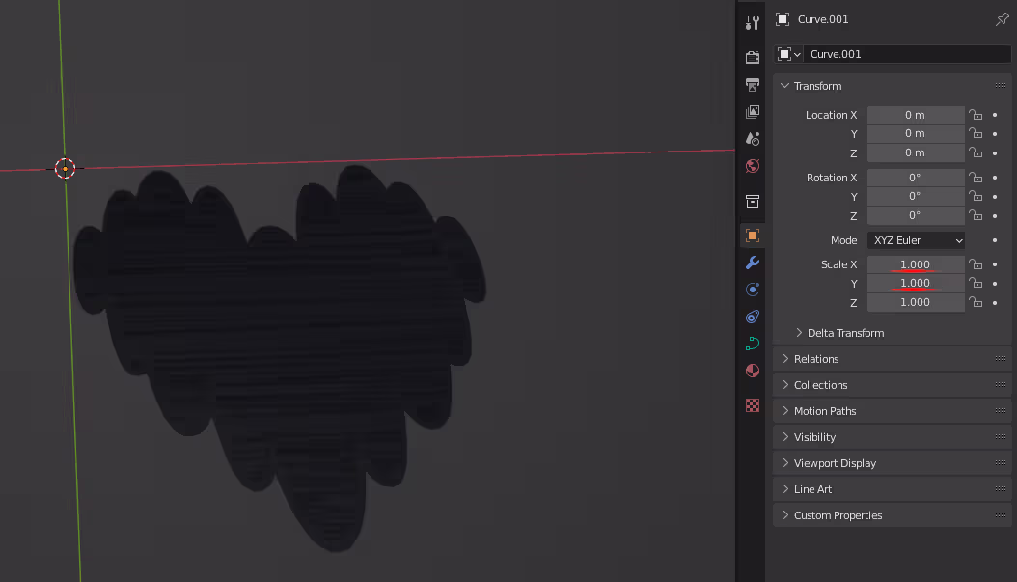Click the Curve.001 object name field
This screenshot has width=1017, height=582.
click(905, 54)
